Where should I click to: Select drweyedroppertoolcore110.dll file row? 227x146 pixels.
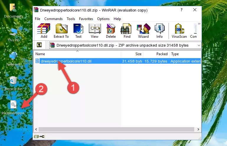pos(117,61)
